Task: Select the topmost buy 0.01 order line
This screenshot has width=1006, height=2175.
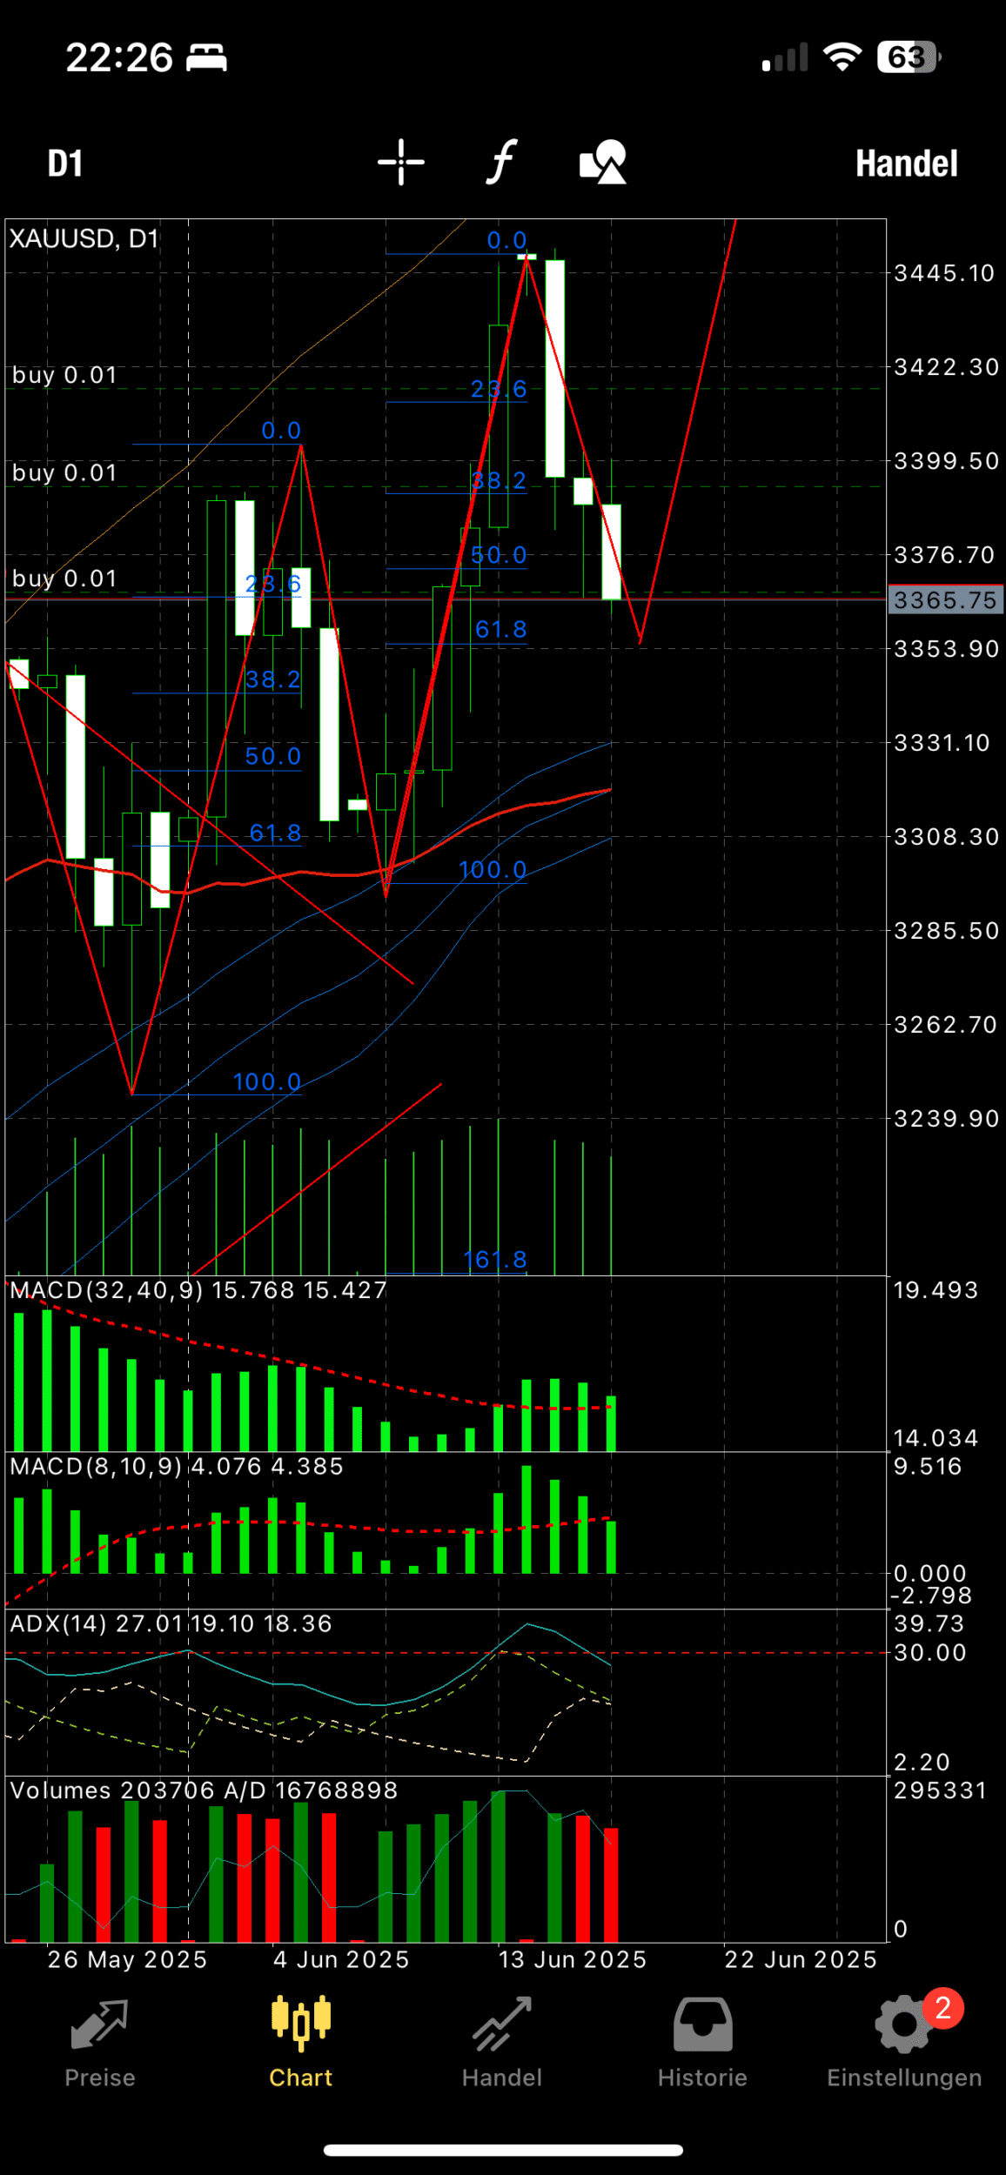Action: [x=64, y=375]
